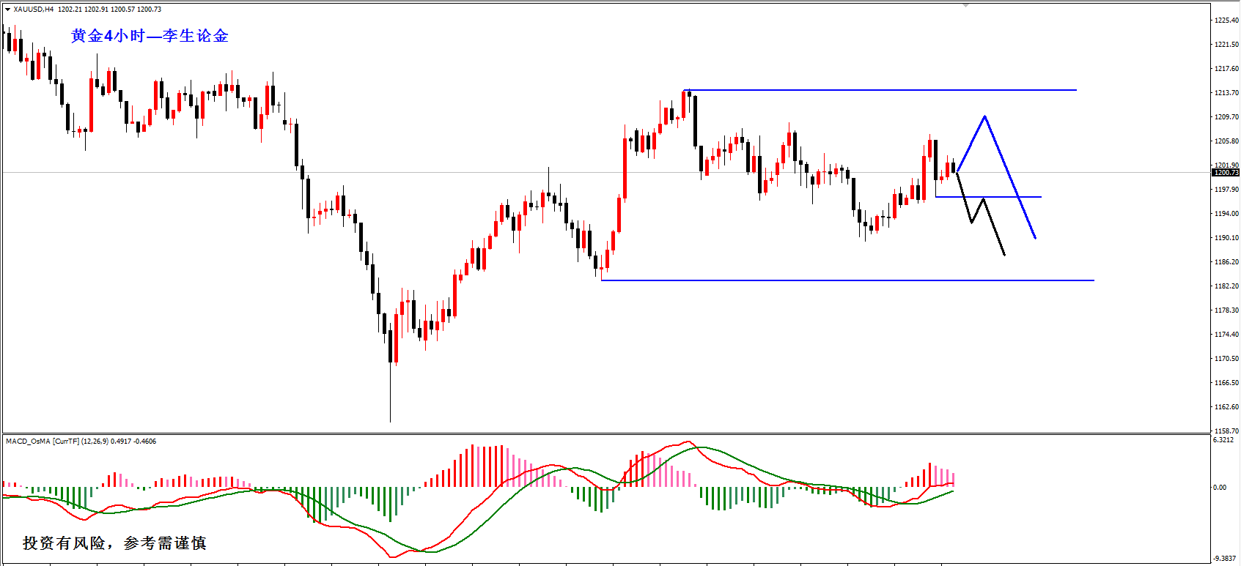Click the blue title label 黄金4小时—李生论金
The height and width of the screenshot is (566, 1241).
tap(150, 36)
